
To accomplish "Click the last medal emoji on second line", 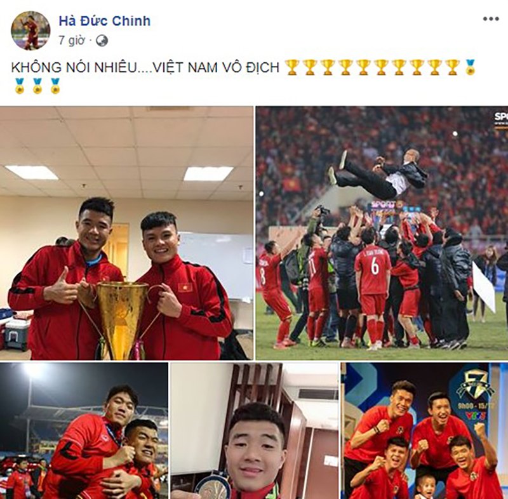I will click(x=55, y=86).
